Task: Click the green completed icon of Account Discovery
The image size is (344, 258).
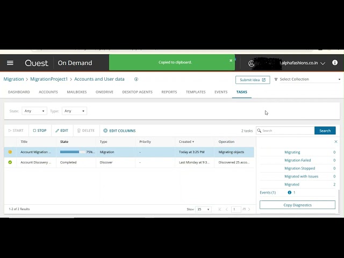Action: 10,162
